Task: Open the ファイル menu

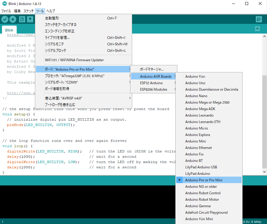Action: click(x=6, y=11)
